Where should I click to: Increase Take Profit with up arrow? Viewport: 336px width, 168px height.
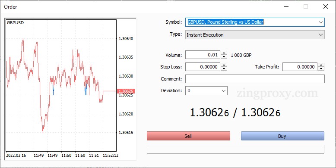pyautogui.click(x=321, y=65)
